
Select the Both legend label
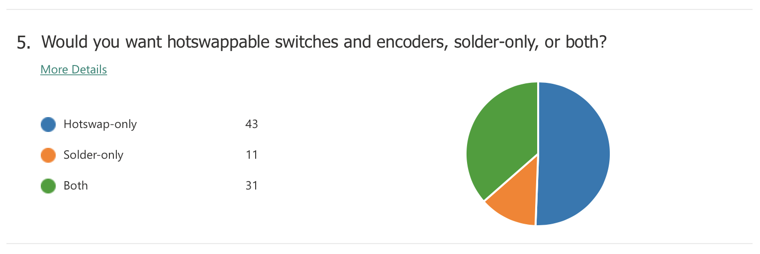coord(76,186)
